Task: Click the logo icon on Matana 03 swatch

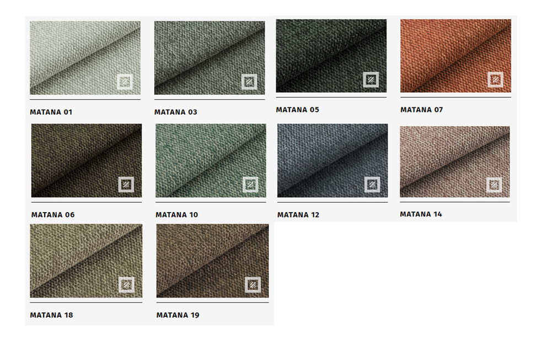Action: tap(249, 82)
